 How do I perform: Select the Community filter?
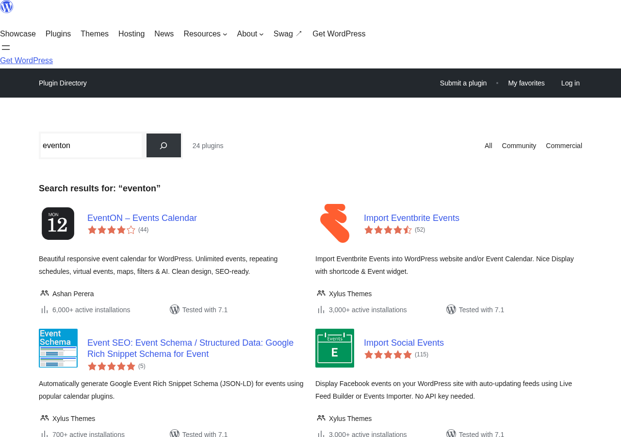(519, 146)
